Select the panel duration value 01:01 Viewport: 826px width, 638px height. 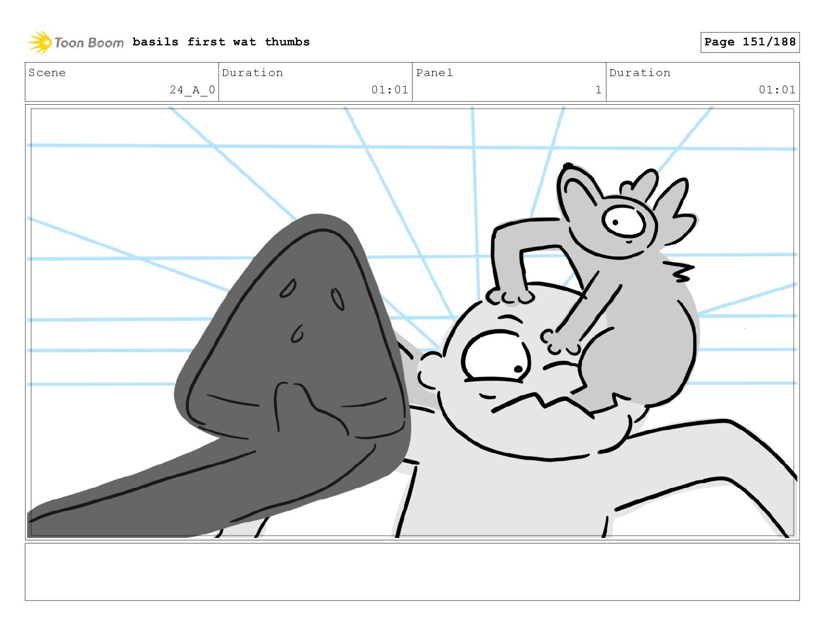pyautogui.click(x=777, y=90)
